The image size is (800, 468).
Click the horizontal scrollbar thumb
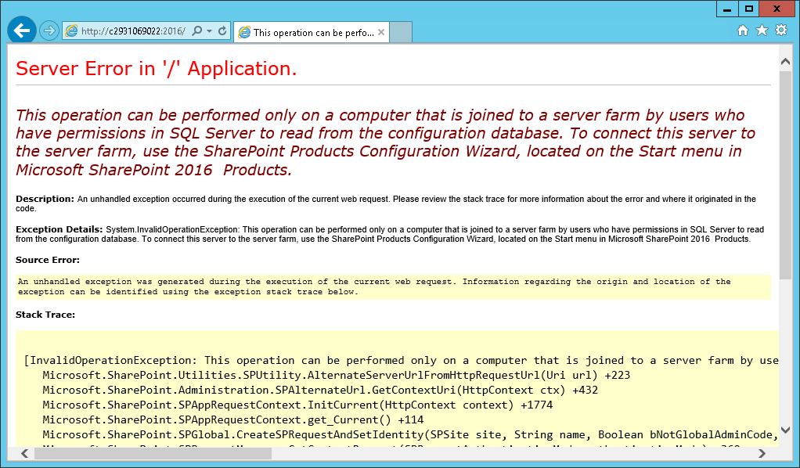click(149, 453)
